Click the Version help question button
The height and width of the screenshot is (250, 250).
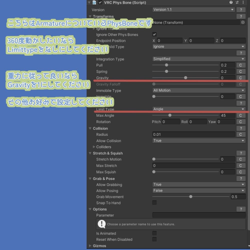[x=241, y=10]
